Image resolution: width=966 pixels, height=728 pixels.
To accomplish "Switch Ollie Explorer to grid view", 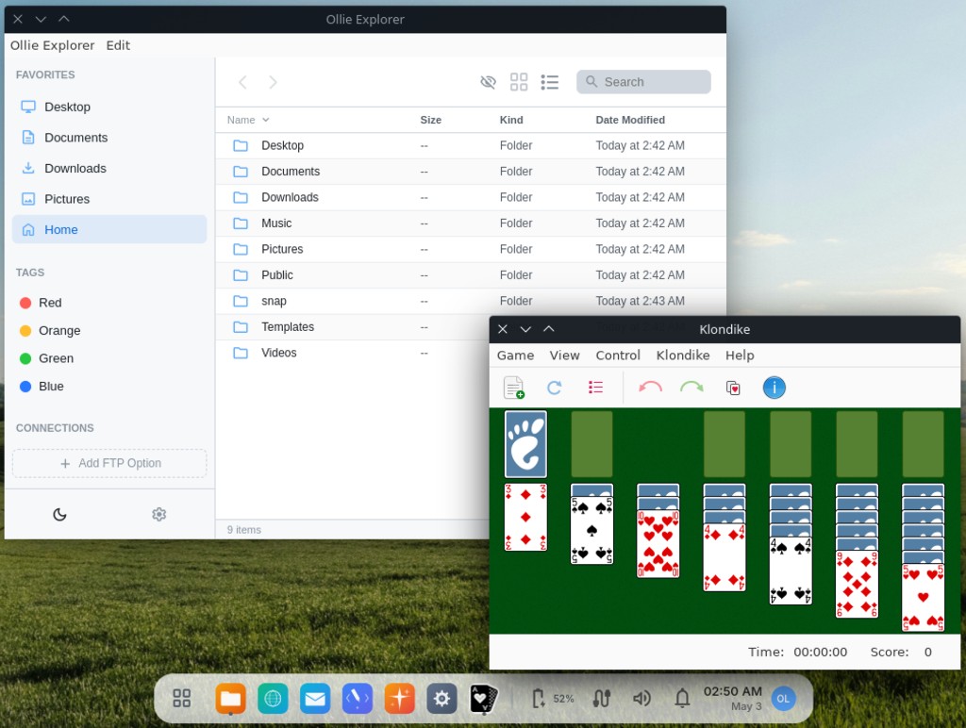I will pos(519,82).
